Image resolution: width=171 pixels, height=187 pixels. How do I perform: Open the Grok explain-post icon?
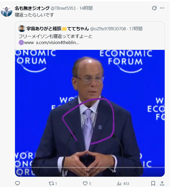[x=154, y=8]
